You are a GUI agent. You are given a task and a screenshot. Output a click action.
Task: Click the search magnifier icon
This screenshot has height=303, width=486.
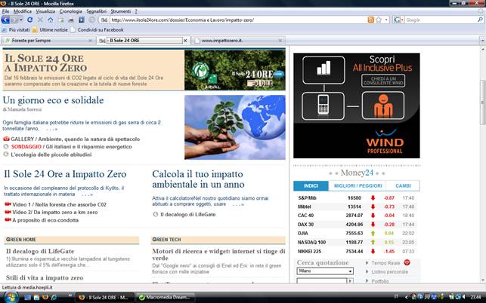(480, 20)
